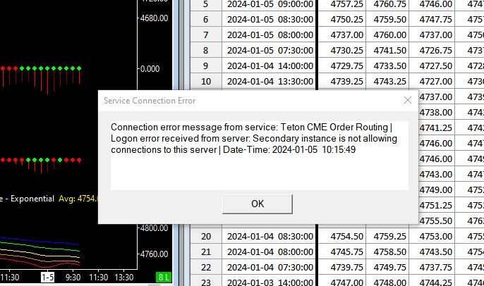
Task: Select row number 7 in the spreadsheet
Action: point(206,35)
